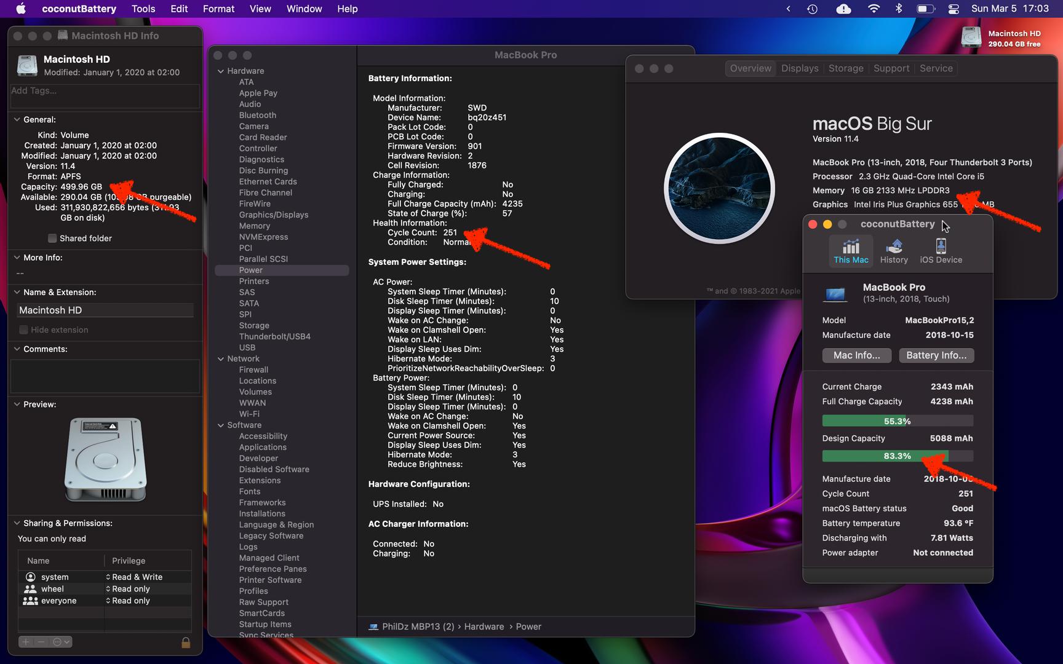Switch to Displays tab in About This Mac

click(800, 68)
